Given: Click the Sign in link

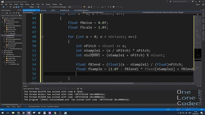Looking at the screenshot, I should tap(198, 4).
